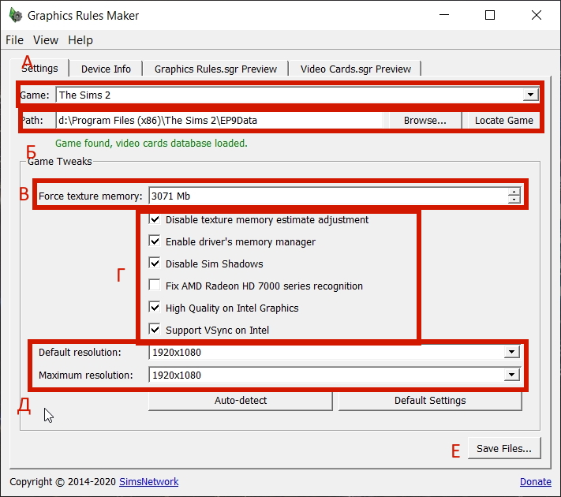Open the Video Cards.sgr Preview tab
The image size is (561, 497).
click(x=355, y=69)
